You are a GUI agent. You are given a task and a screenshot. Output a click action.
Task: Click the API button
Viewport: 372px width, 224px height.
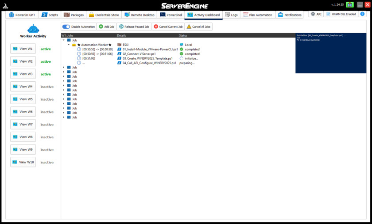tap(316, 14)
